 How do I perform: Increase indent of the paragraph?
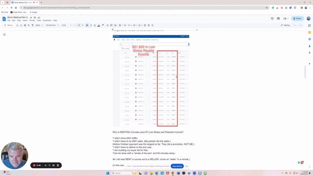click(149, 25)
